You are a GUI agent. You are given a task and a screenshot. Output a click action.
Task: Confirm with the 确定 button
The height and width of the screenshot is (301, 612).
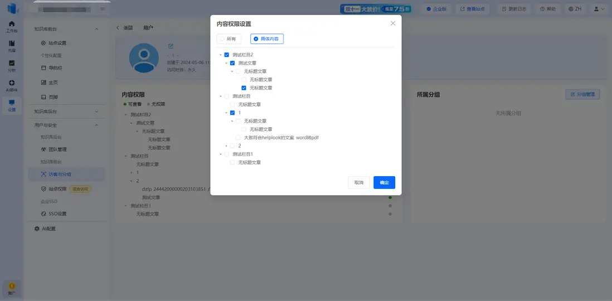[x=385, y=183]
